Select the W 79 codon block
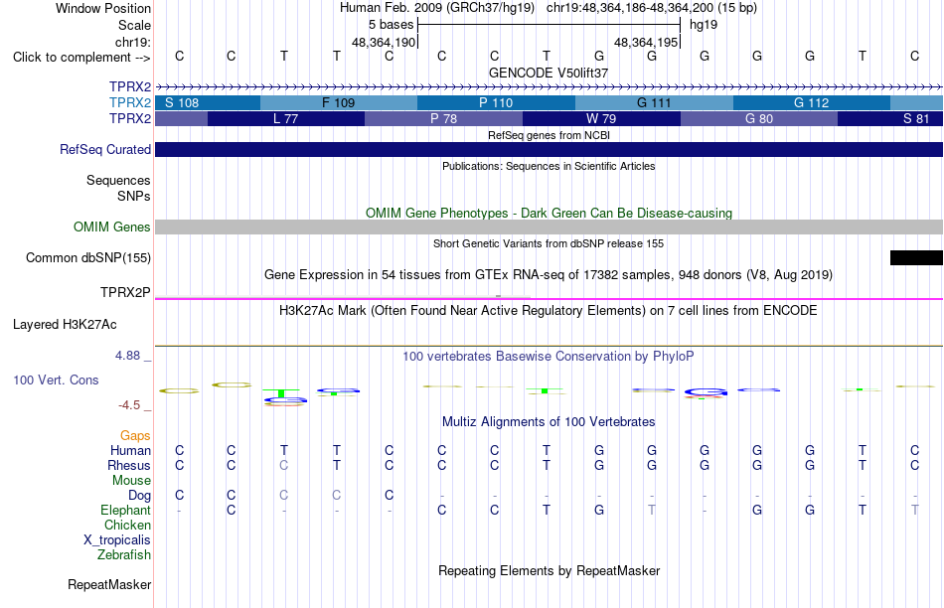944x608 pixels. (x=601, y=118)
